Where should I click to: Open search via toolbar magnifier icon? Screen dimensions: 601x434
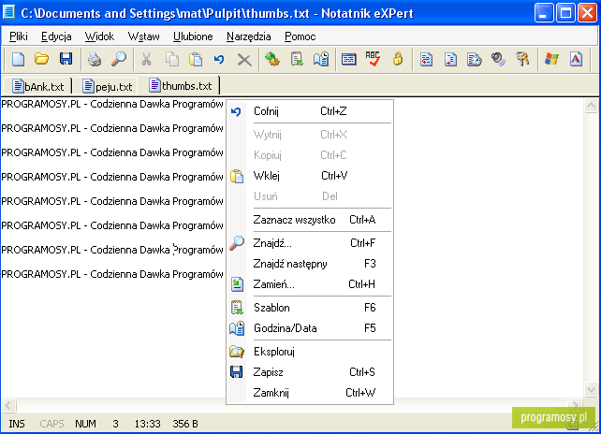(119, 59)
